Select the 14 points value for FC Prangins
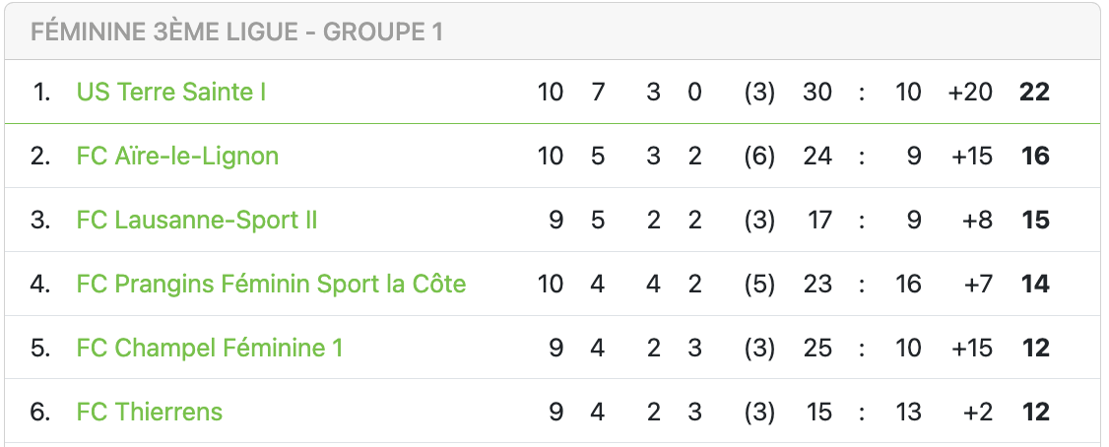The image size is (1109, 447). (1035, 285)
